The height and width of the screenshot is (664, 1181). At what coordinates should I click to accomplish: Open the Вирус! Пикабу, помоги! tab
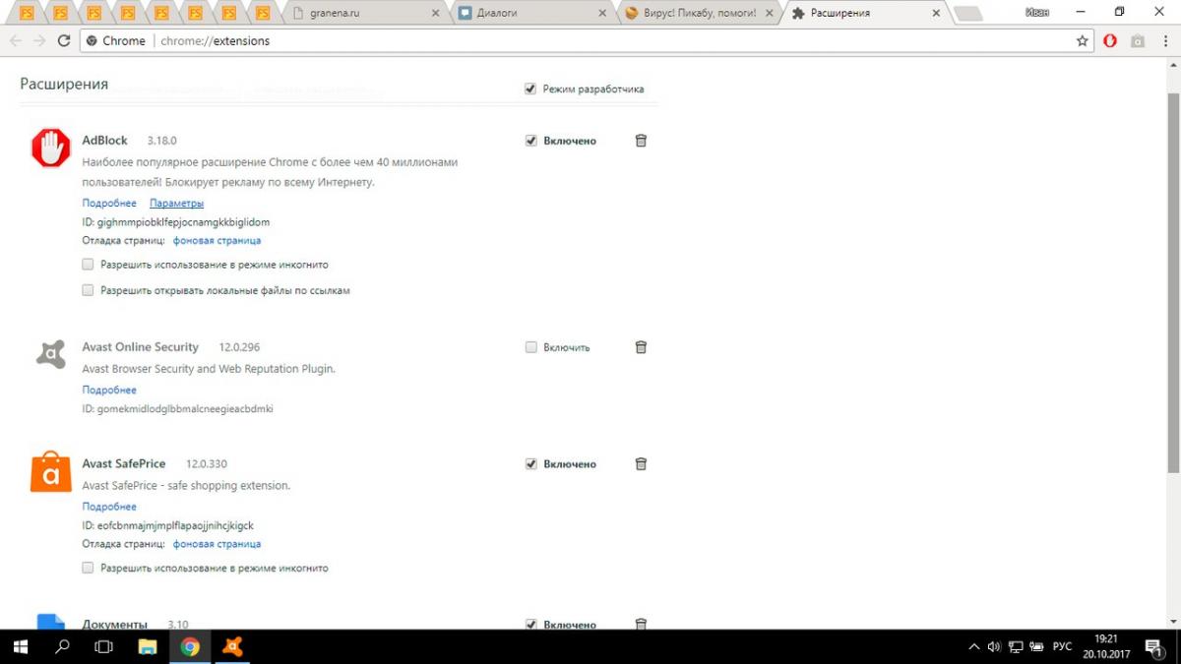click(700, 13)
